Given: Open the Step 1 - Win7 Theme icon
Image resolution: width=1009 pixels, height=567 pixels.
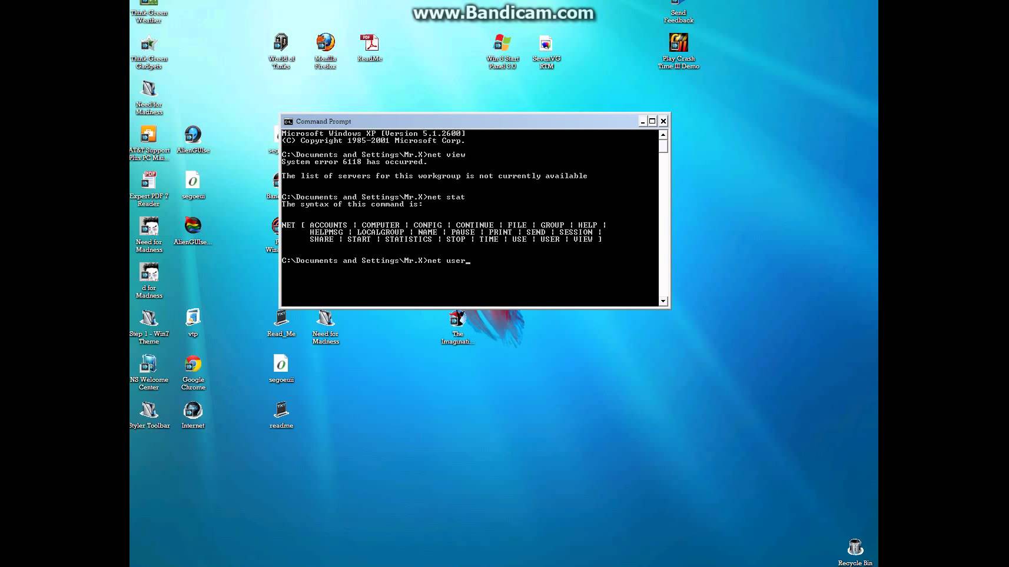Looking at the screenshot, I should click(148, 318).
